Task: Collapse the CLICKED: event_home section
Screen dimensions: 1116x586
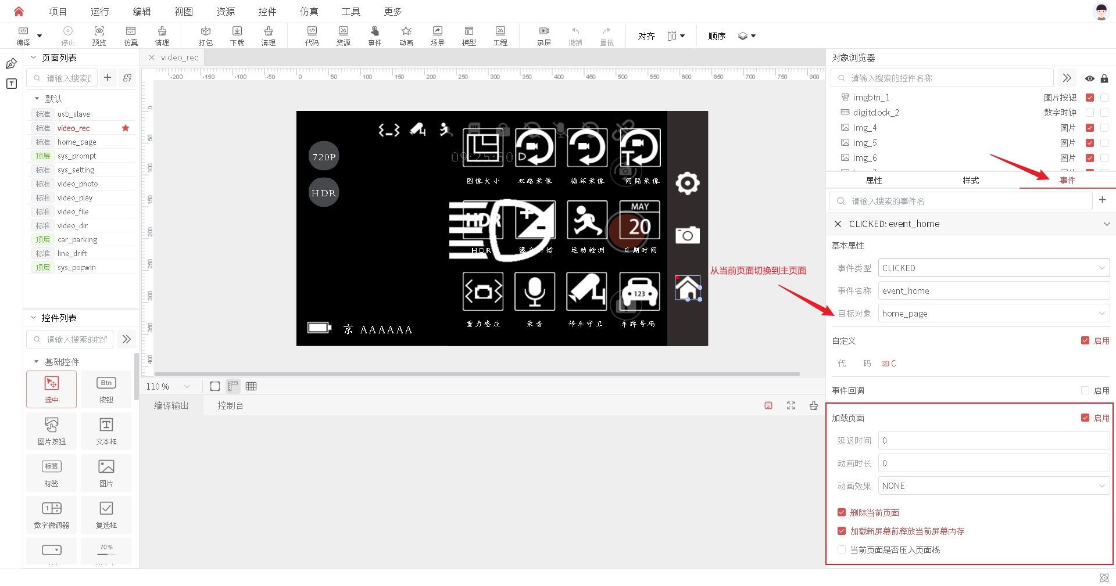Action: click(x=1107, y=224)
